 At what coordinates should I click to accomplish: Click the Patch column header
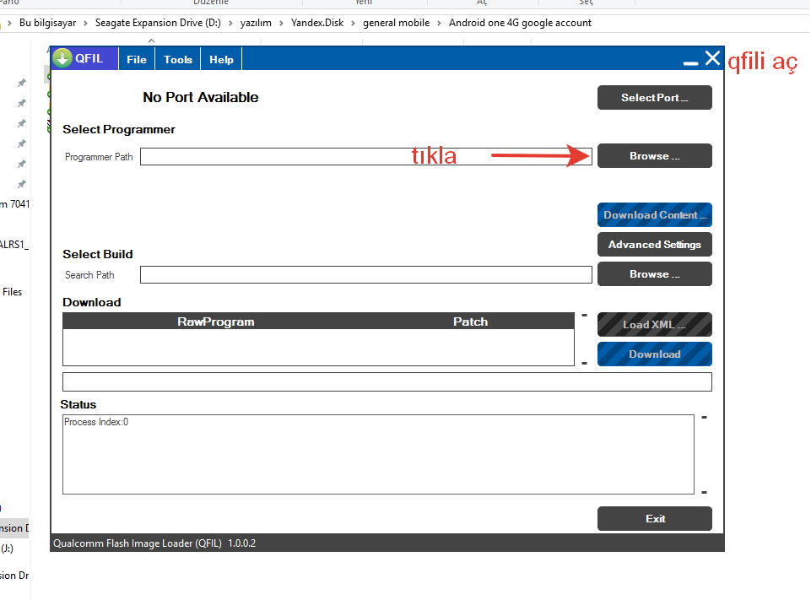[470, 322]
